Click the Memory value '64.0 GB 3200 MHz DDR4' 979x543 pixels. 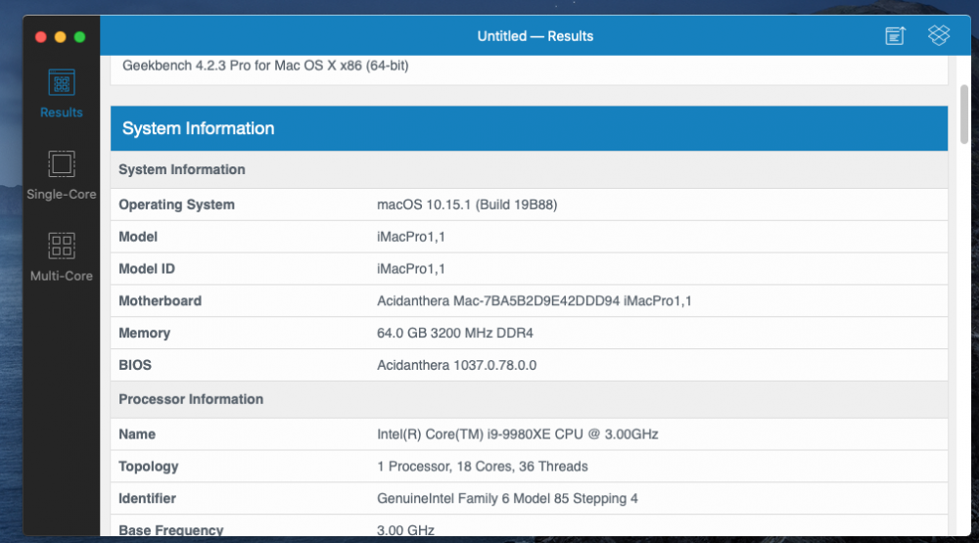455,334
